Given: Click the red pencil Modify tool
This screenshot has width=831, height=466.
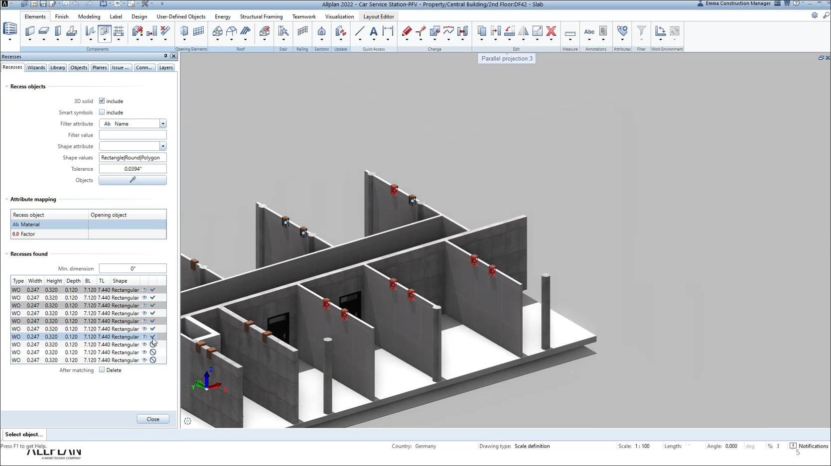Looking at the screenshot, I should tap(407, 31).
